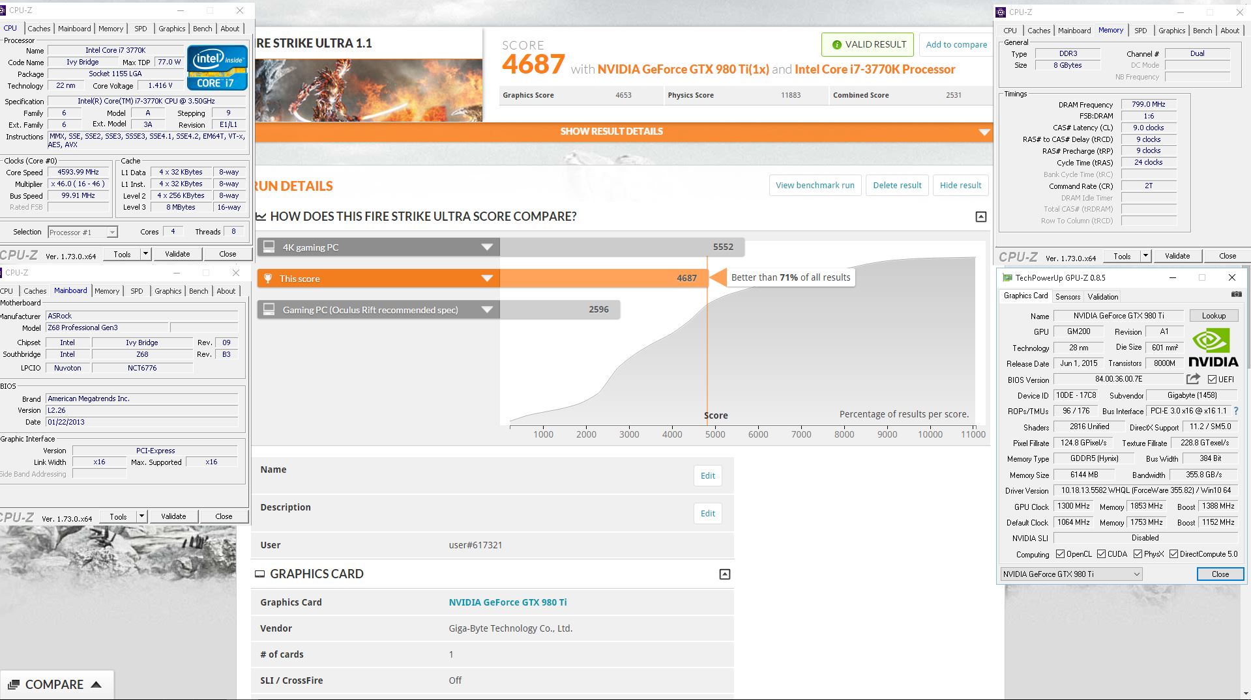The width and height of the screenshot is (1251, 700).
Task: Click the Bus Interface question mark icon
Action: click(1236, 411)
